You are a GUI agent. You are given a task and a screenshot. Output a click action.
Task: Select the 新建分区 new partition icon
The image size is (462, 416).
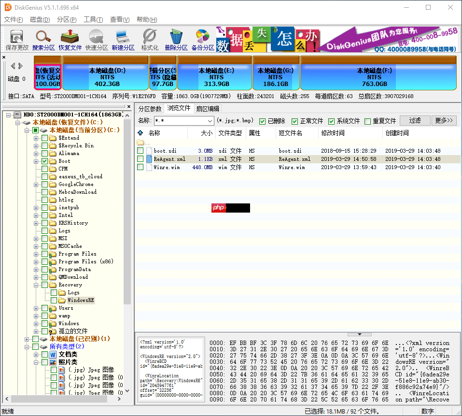(123, 39)
